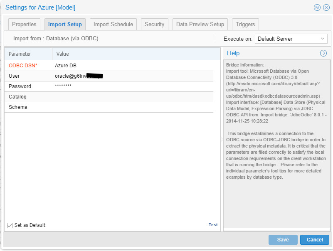
Task: Switch to the Properties tab
Action: point(24,25)
